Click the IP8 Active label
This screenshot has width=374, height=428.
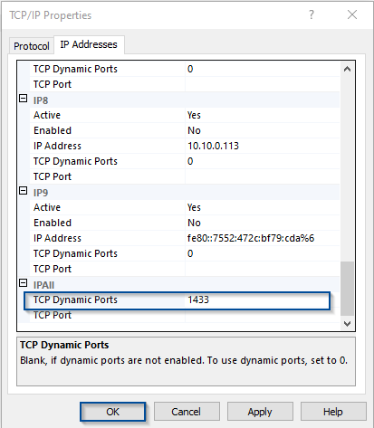coord(47,115)
